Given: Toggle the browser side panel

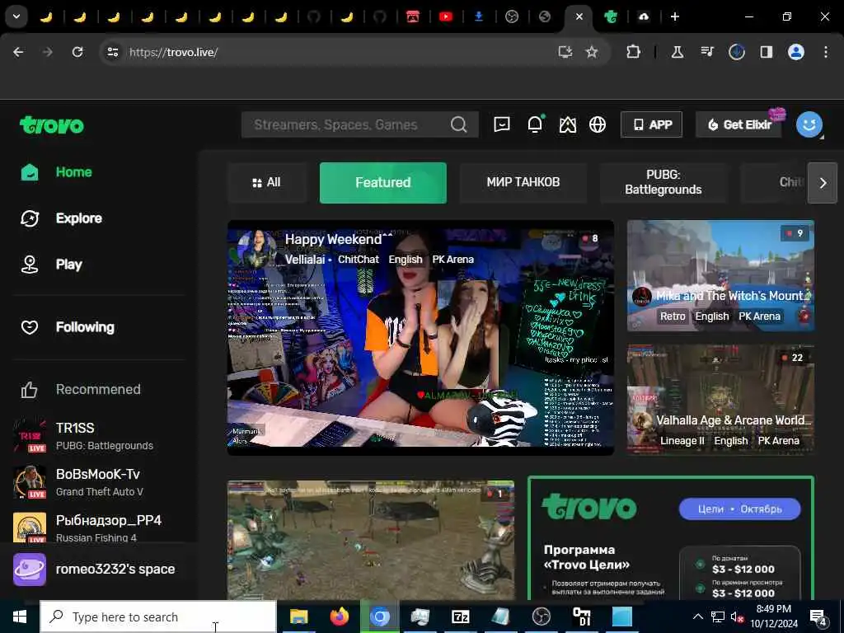Looking at the screenshot, I should [x=767, y=52].
